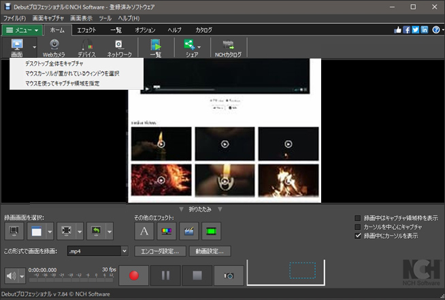Screen dimensions: 445x300
Task: Open the video overlay clapperboard effect icon
Action: point(189,231)
